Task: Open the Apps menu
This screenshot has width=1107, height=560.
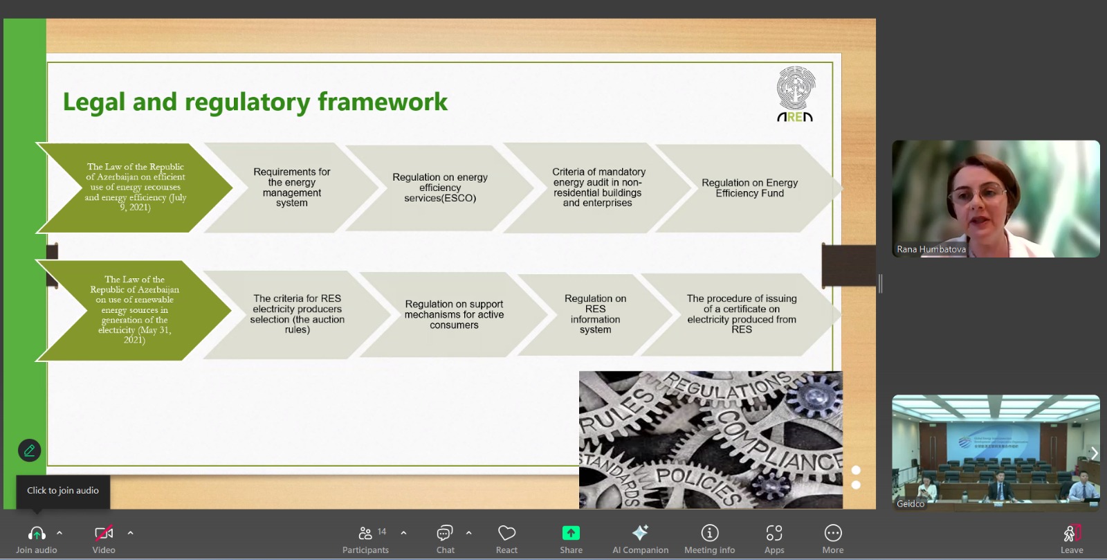Action: pyautogui.click(x=774, y=534)
